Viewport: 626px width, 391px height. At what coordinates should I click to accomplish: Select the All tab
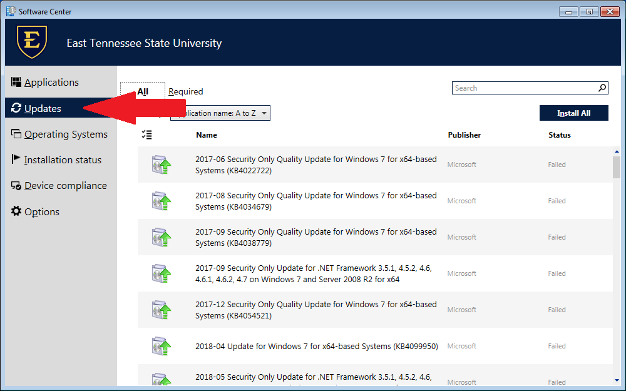[143, 91]
